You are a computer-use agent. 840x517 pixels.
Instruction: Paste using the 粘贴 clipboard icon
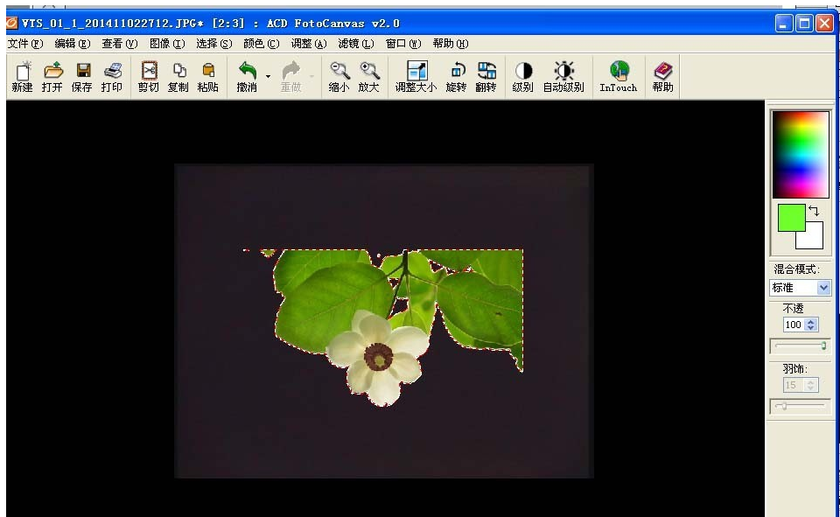pos(208,76)
